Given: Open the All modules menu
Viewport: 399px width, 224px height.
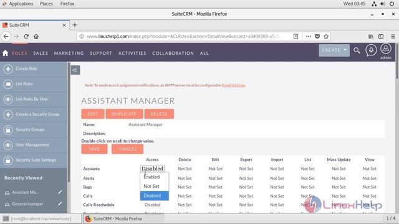Looking at the screenshot, I should 204,53.
